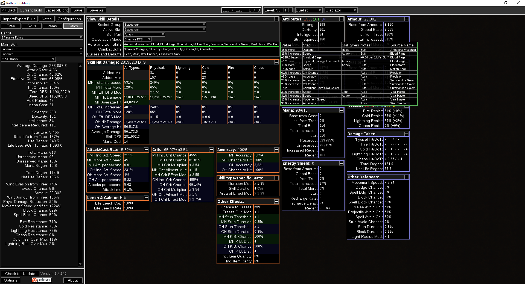Collapse the Attributes panel

342,19
